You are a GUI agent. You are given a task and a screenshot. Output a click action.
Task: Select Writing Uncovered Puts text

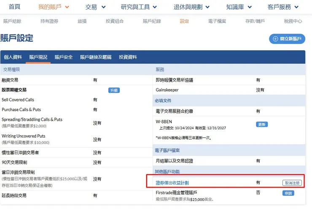tap(24, 136)
